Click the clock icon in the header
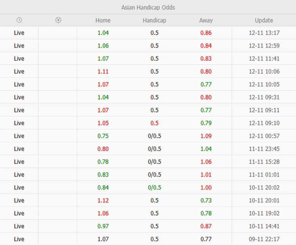This screenshot has height=245, width=296. 19,20
